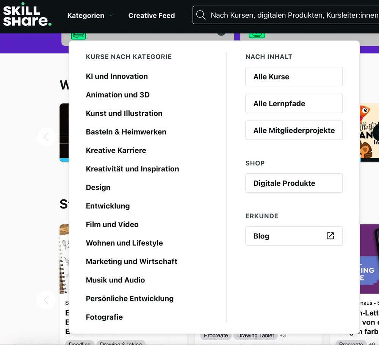This screenshot has width=379, height=345.
Task: Open Digitale Produkte shop
Action: tap(294, 183)
